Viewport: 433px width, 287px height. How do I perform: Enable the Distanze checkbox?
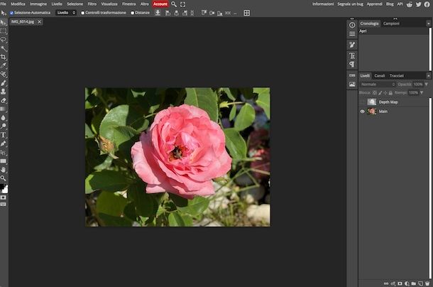[x=133, y=13]
